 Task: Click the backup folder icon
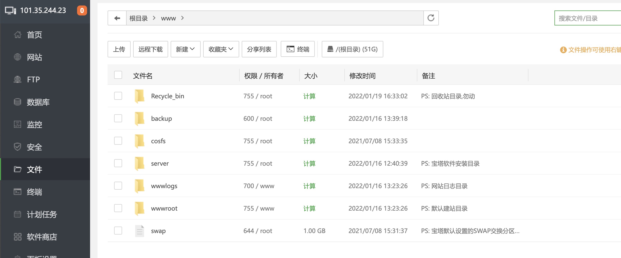pos(140,119)
